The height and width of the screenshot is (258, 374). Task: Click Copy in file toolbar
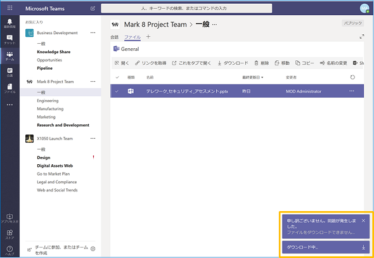(x=305, y=63)
